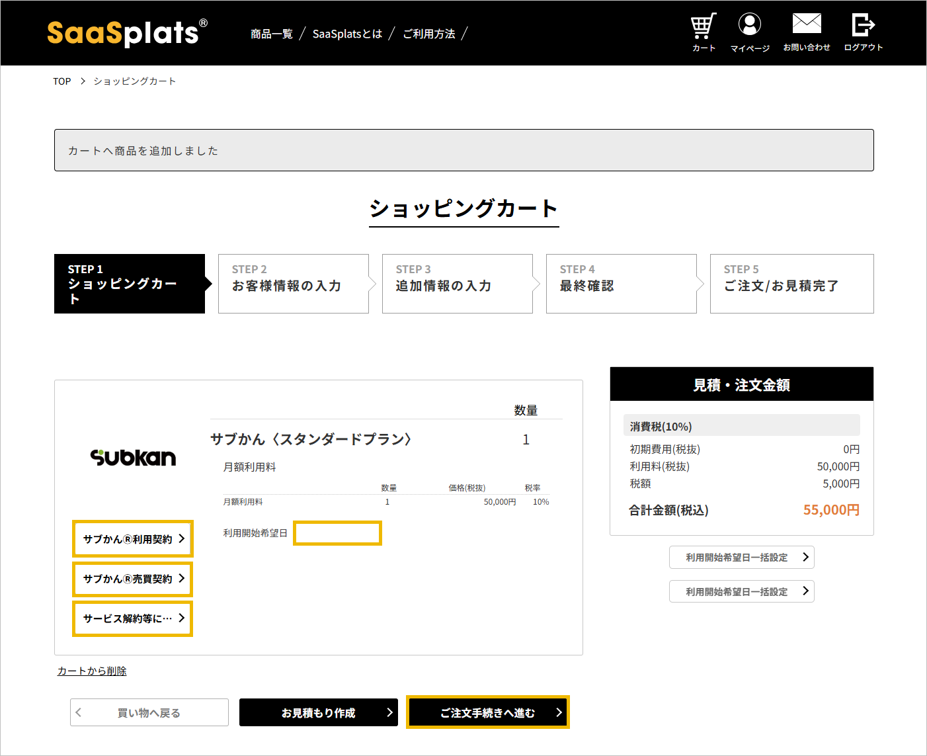927x756 pixels.
Task: Open SaaSplatsとは menu item
Action: [x=347, y=34]
